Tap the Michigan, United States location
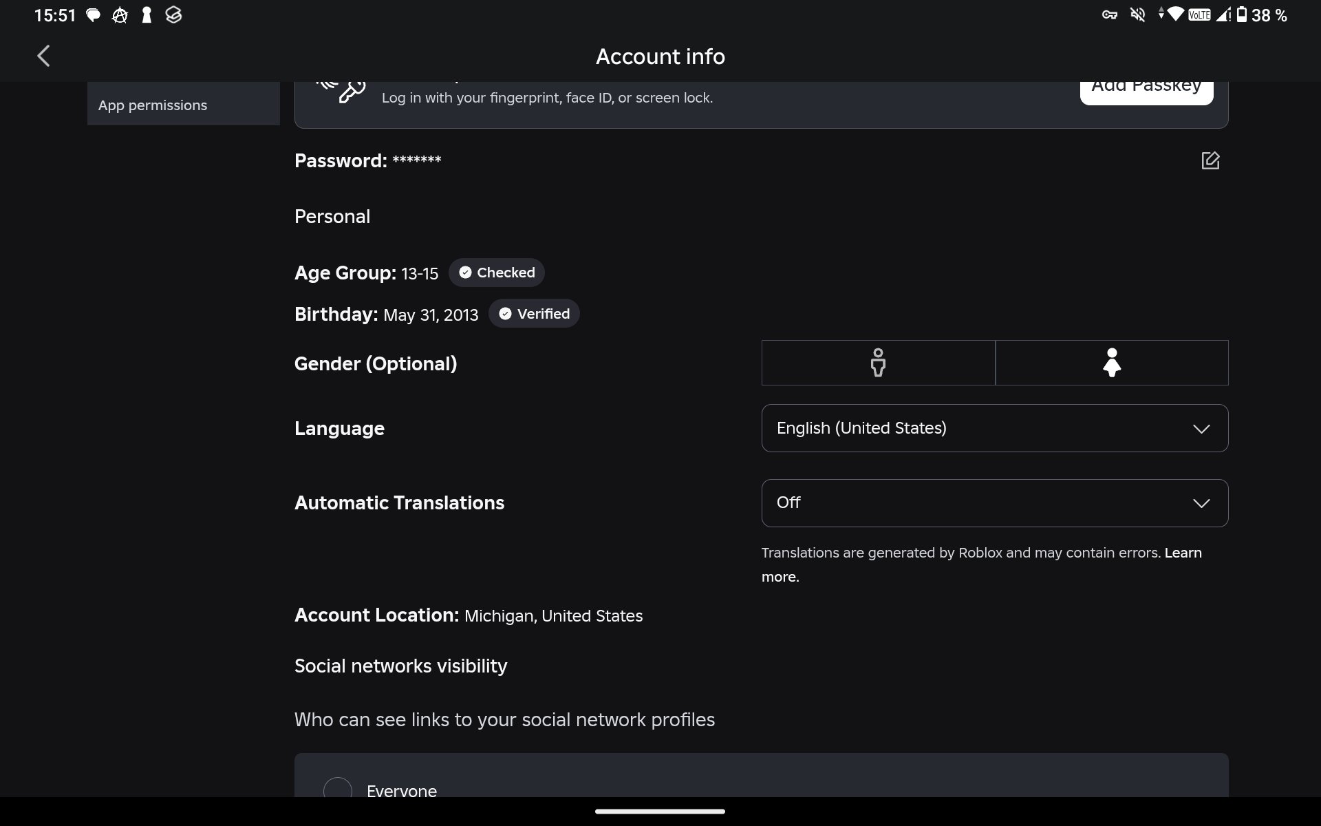This screenshot has height=826, width=1321. pos(554,616)
